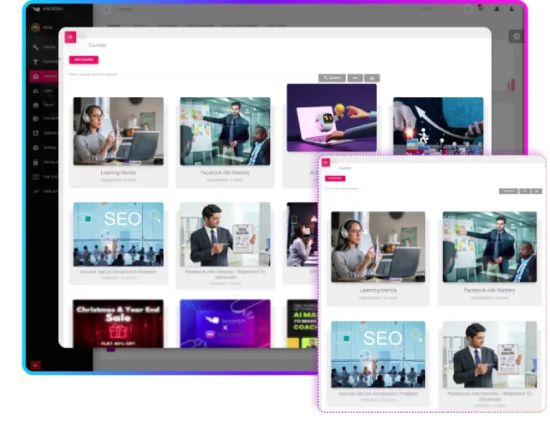Click the gear button on the right edge
Viewport: 550px width, 422px height.
point(516,37)
